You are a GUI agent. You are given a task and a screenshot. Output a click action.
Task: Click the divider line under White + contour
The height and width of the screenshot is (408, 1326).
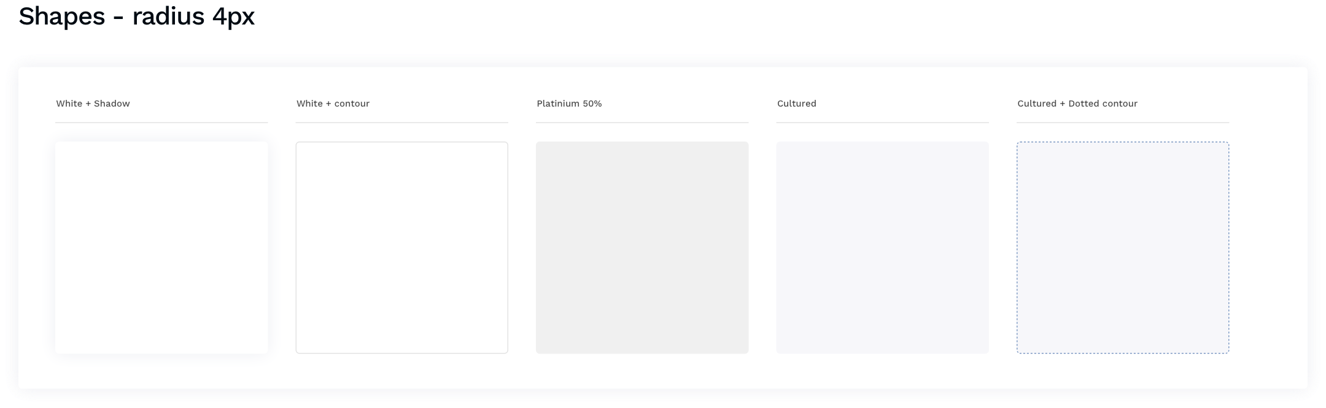[401, 123]
